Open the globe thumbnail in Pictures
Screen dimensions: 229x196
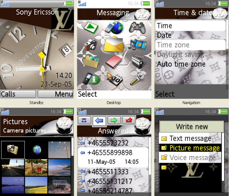click(x=36, y=150)
